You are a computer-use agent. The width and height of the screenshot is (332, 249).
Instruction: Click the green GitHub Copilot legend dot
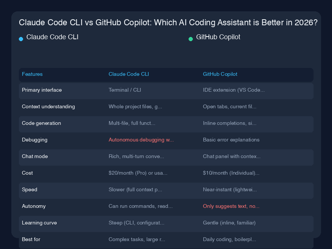pyautogui.click(x=191, y=39)
